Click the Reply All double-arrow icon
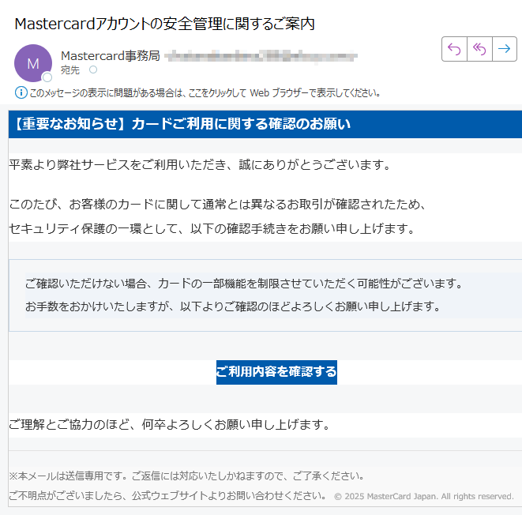This screenshot has height=515, width=522. coord(479,49)
